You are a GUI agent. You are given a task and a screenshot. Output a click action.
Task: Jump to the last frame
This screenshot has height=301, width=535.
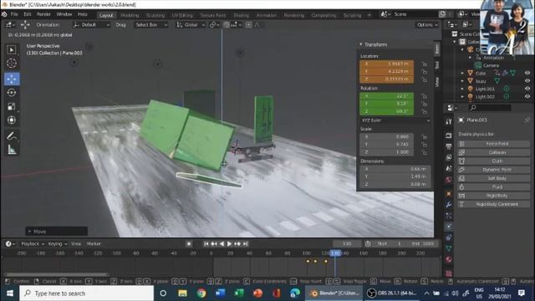[245, 243]
